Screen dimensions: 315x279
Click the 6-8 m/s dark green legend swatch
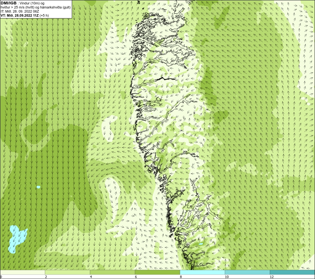click(x=157, y=272)
